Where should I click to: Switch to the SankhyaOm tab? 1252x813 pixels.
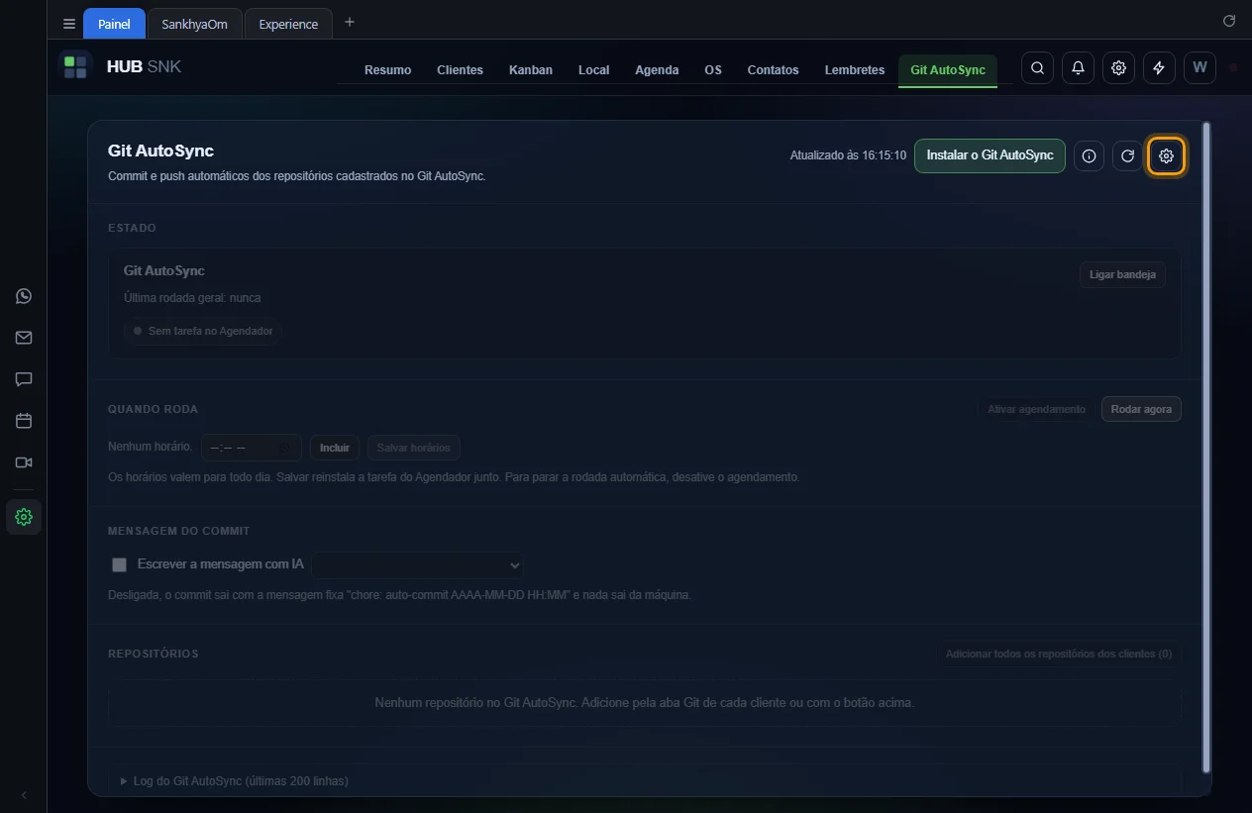click(194, 24)
